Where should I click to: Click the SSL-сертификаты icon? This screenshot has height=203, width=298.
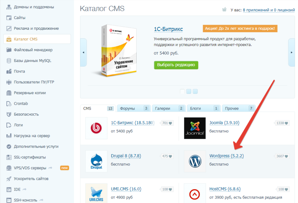[x=9, y=157]
